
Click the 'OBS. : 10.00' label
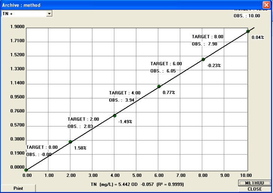pyautogui.click(x=247, y=16)
